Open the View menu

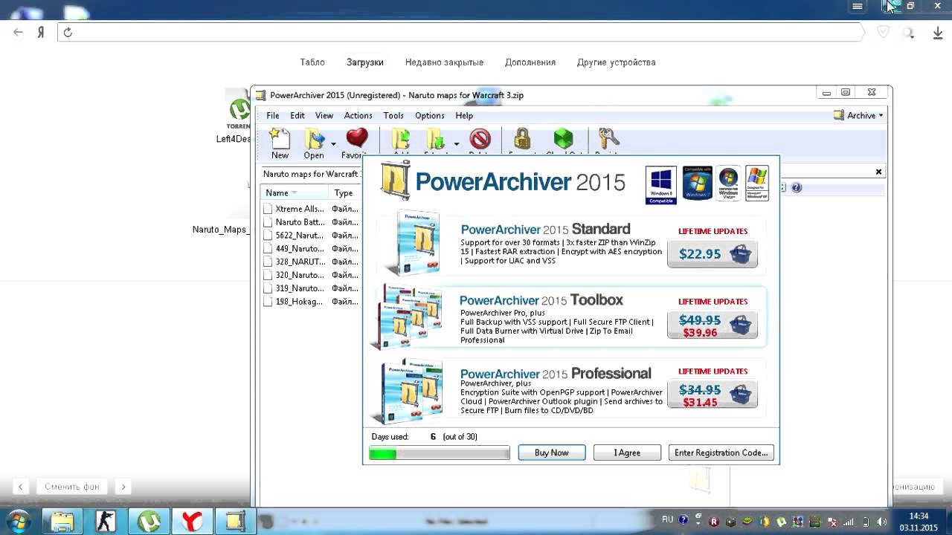(324, 116)
